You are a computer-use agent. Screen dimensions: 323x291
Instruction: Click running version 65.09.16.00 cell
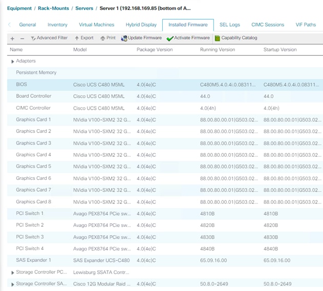click(x=213, y=260)
